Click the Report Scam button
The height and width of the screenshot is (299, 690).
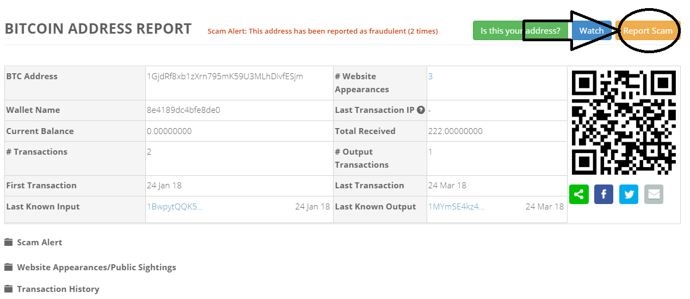pos(648,30)
